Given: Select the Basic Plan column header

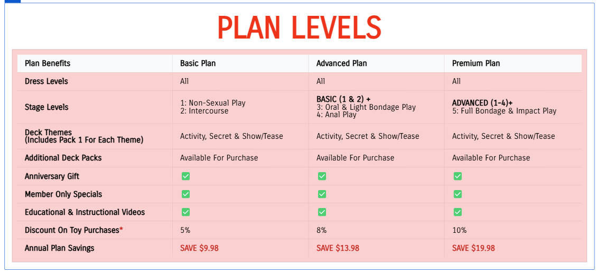Looking at the screenshot, I should [x=198, y=63].
